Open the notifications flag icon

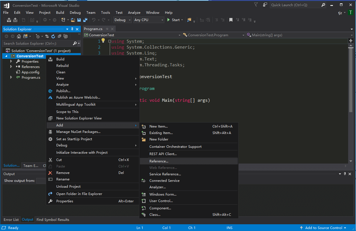[x=256, y=5]
